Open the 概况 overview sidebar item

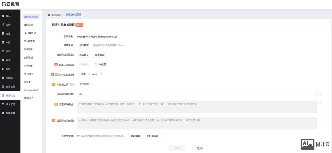(x=10, y=16)
